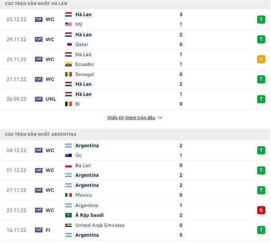271x243 pixels.
Task: Expand with the chevron beside Hiển thị thêm trận đấu
Action: (x=160, y=118)
